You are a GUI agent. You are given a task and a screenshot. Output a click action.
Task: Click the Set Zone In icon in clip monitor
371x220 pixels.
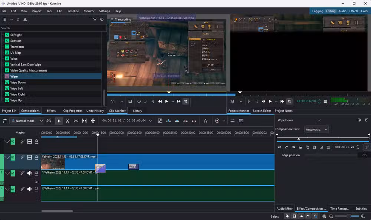click(146, 101)
